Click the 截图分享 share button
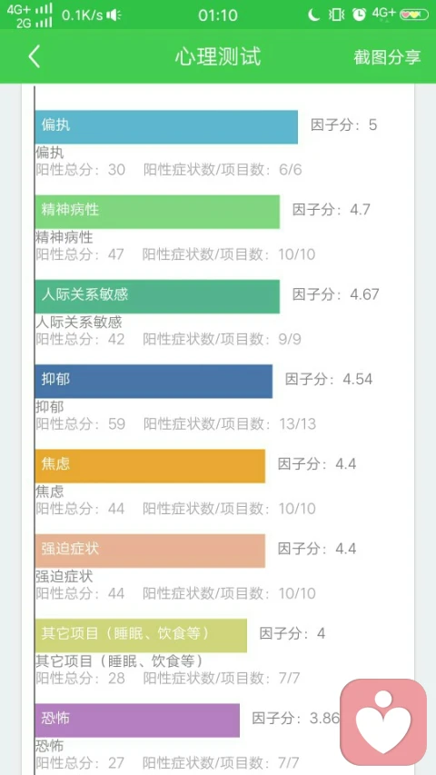The height and width of the screenshot is (775, 436). [387, 57]
